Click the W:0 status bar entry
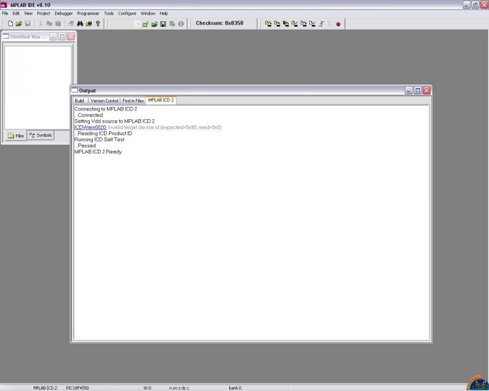The image size is (489, 391). point(147,388)
